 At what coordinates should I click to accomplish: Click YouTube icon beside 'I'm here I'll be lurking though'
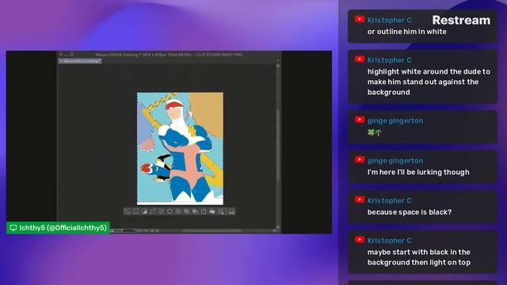tap(360, 160)
